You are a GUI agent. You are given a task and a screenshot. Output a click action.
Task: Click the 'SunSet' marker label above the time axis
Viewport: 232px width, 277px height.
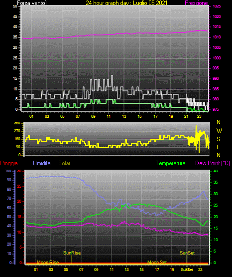tap(187, 253)
